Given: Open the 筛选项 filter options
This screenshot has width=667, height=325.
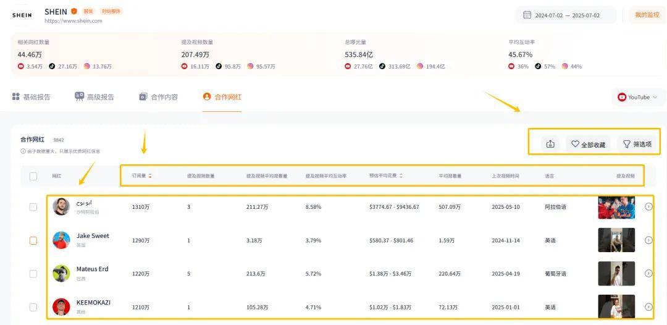Looking at the screenshot, I should pyautogui.click(x=637, y=144).
